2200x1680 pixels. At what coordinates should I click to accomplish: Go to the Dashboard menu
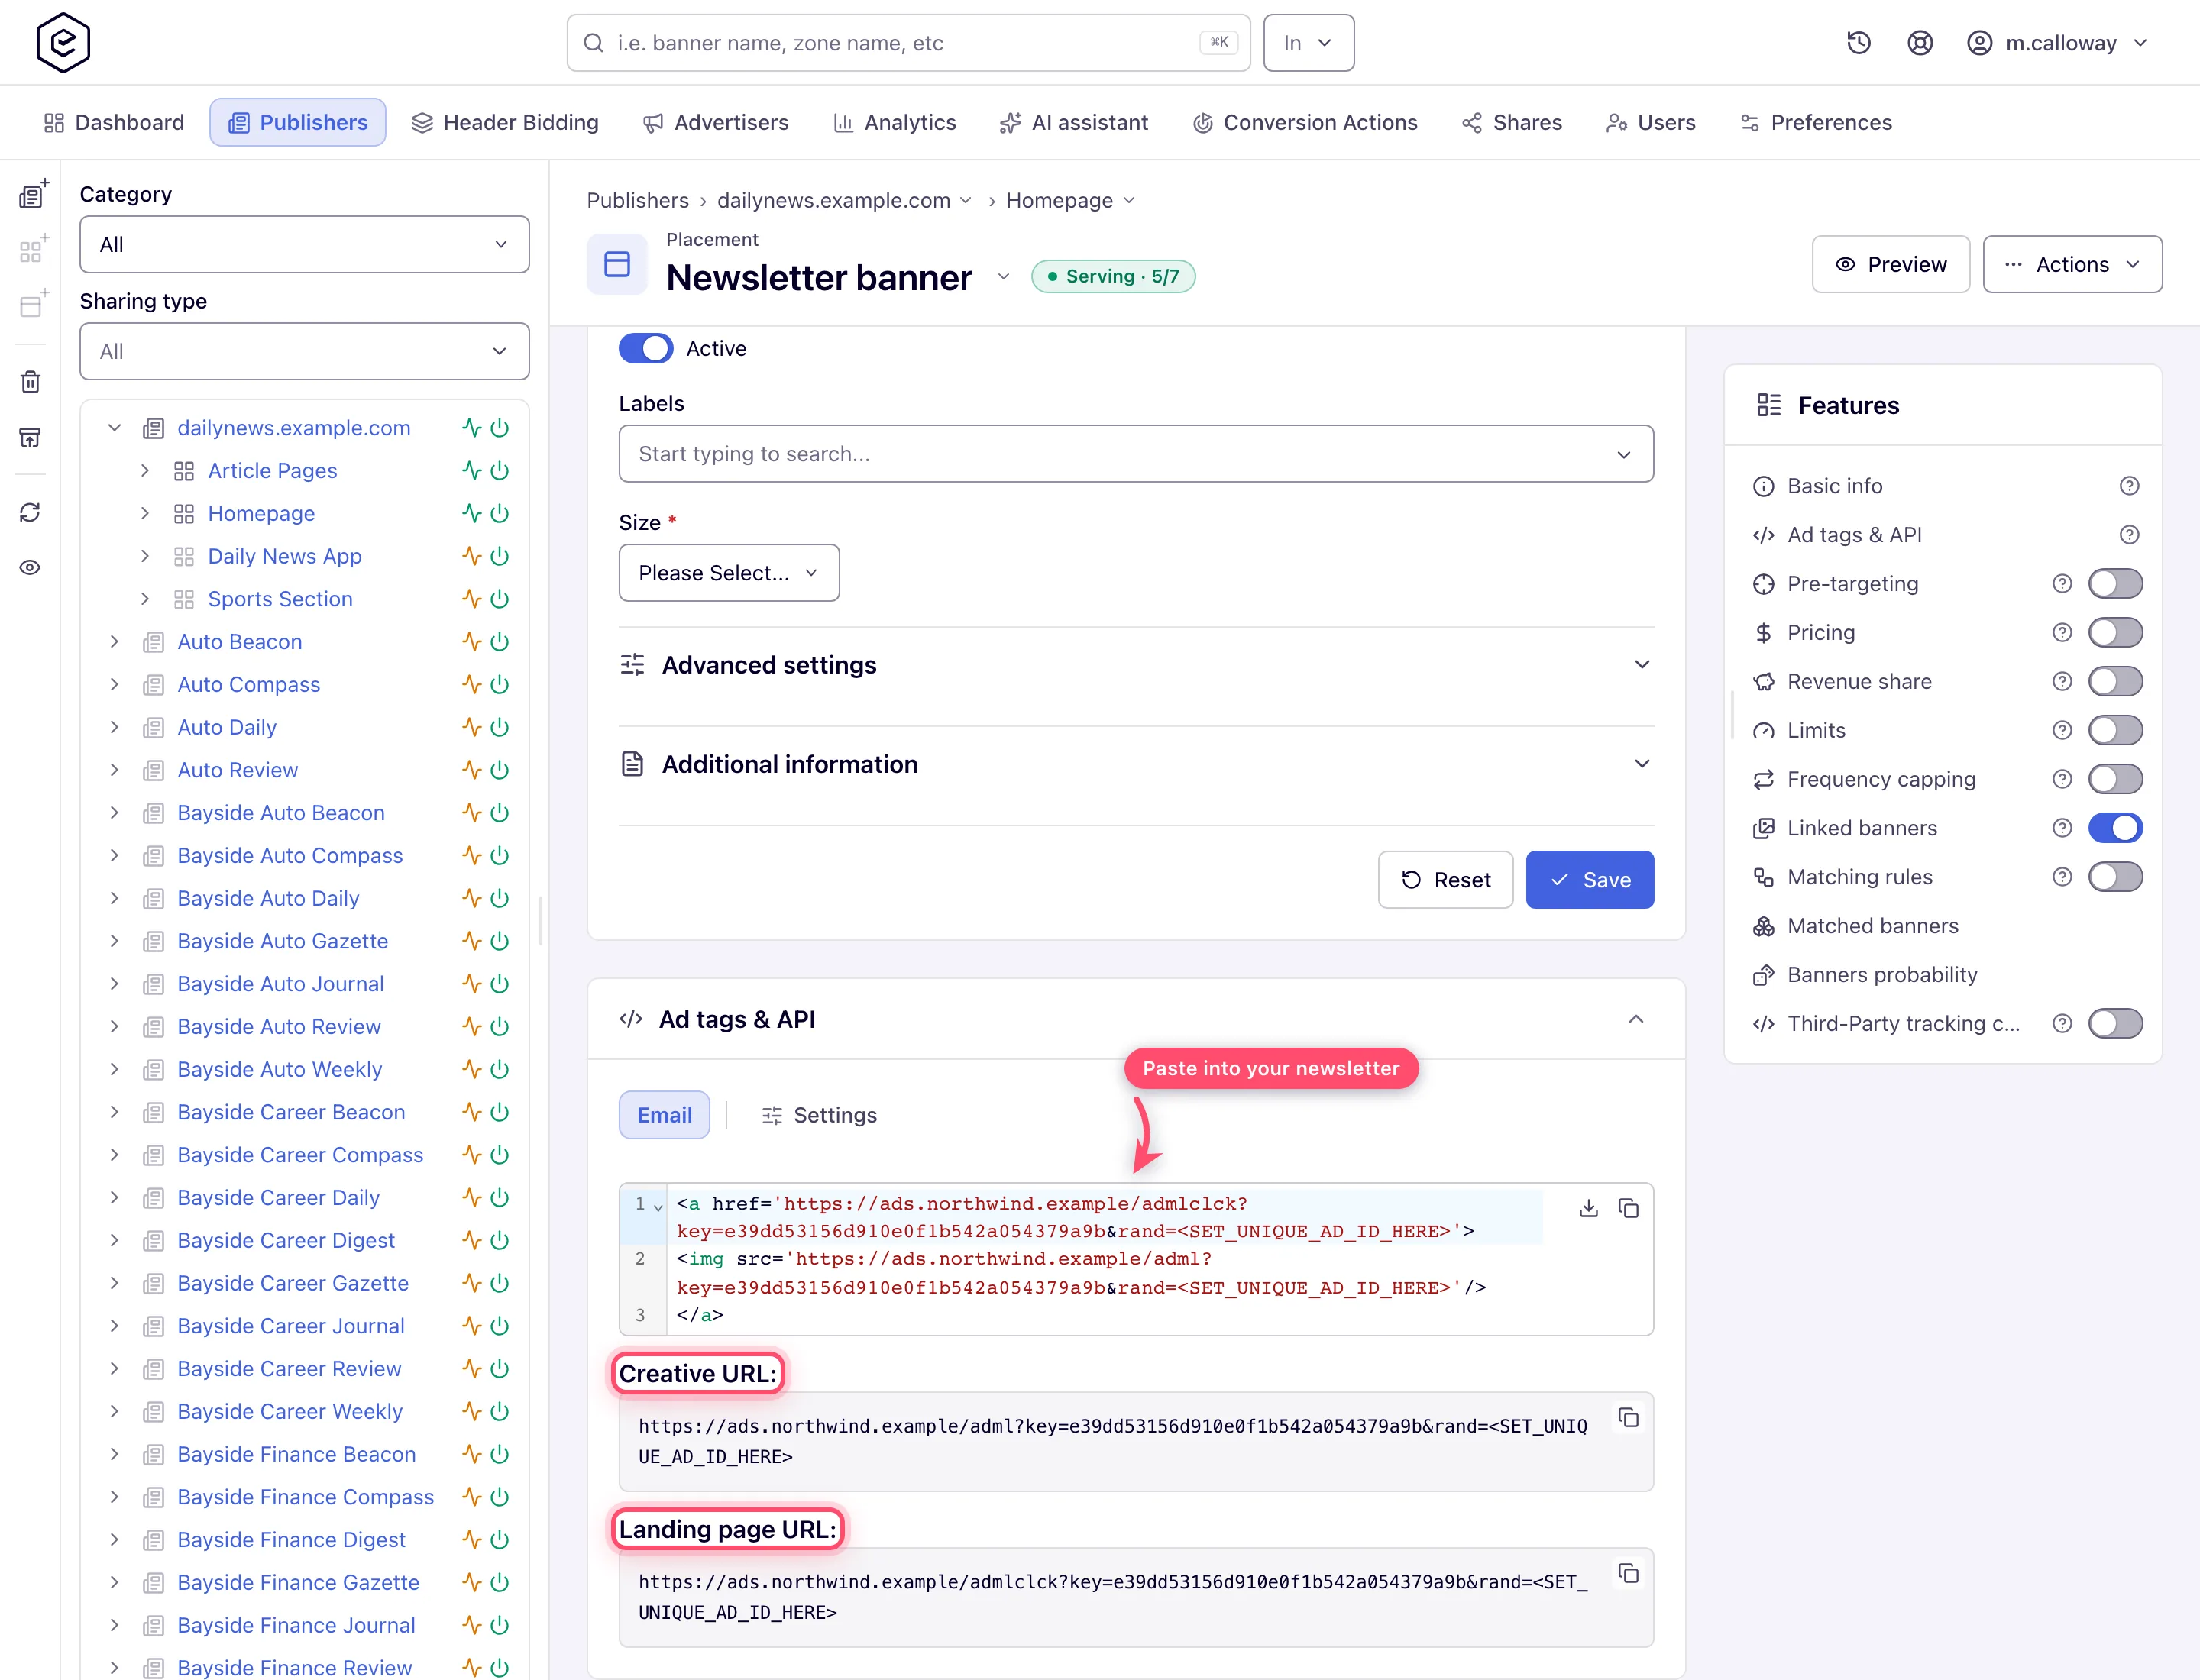pos(114,123)
